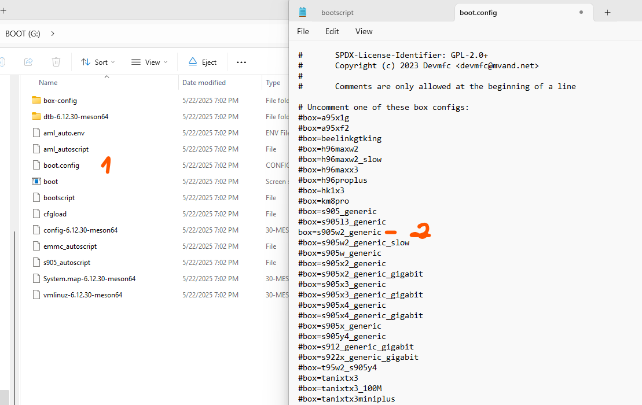Sort files by Date modified column header
The image size is (642, 405).
[x=204, y=83]
